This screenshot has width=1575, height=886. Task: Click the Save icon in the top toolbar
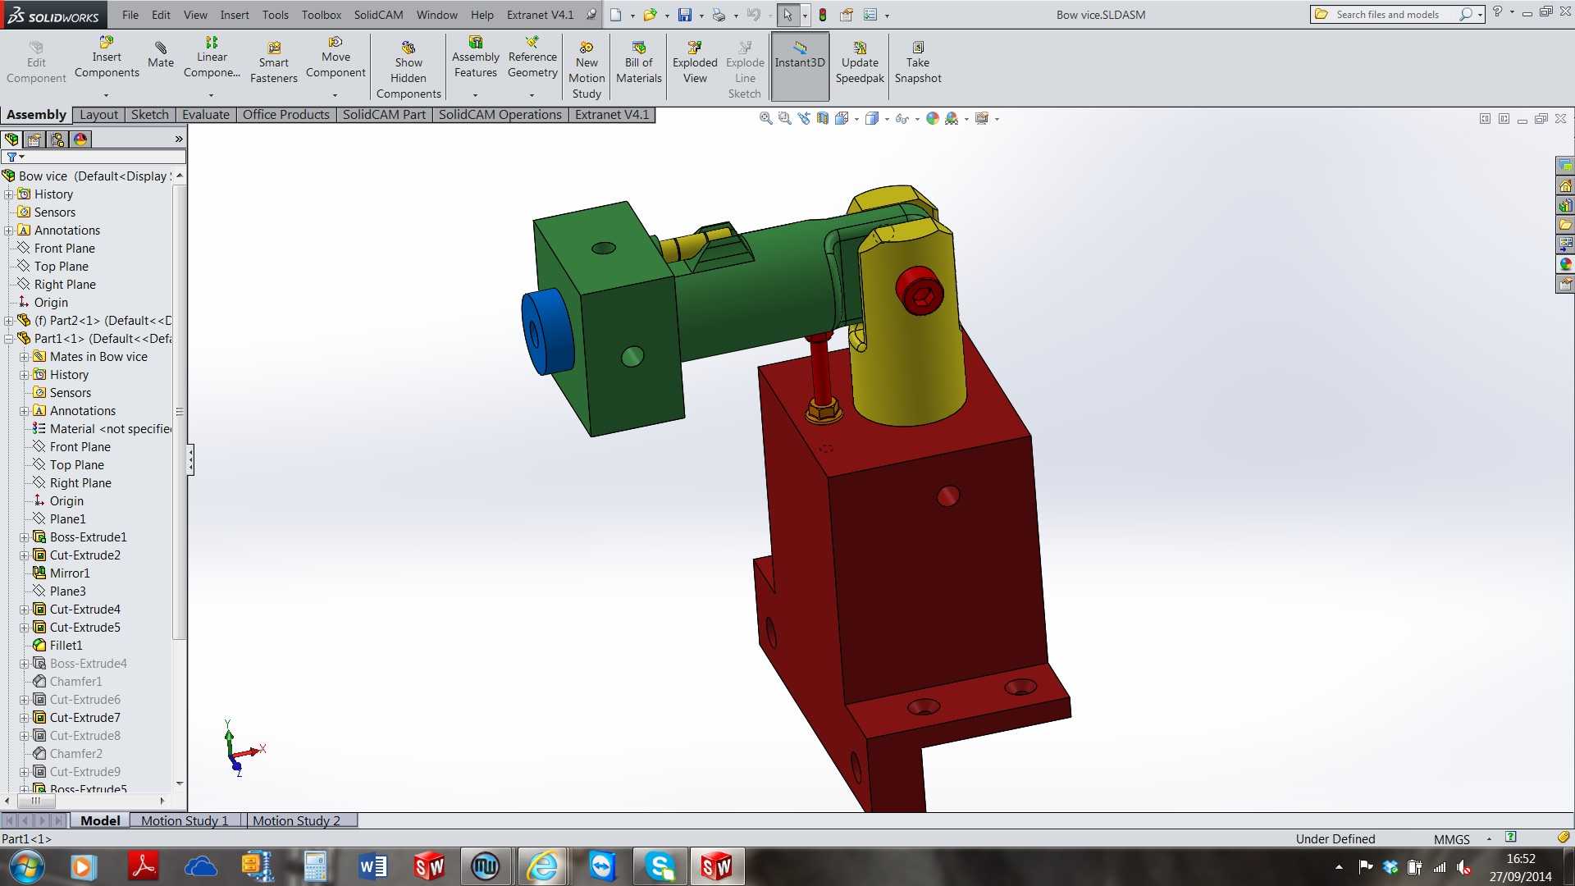pos(685,15)
